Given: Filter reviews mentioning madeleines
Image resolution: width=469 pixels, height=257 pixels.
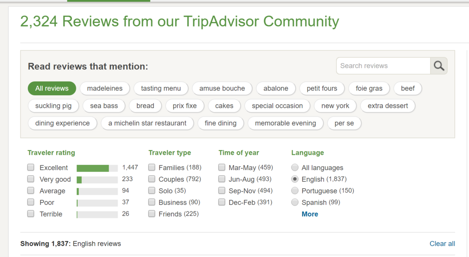Looking at the screenshot, I should (x=105, y=88).
